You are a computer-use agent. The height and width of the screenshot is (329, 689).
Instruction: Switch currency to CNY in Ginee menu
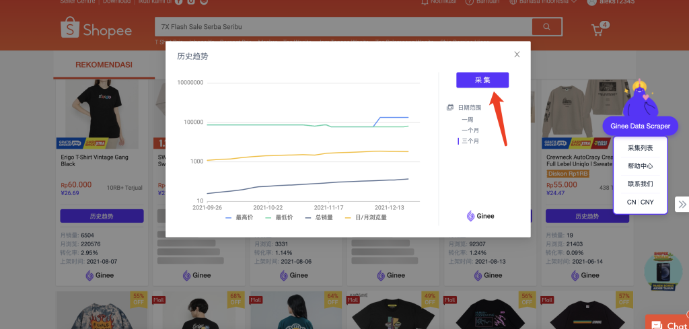(647, 202)
